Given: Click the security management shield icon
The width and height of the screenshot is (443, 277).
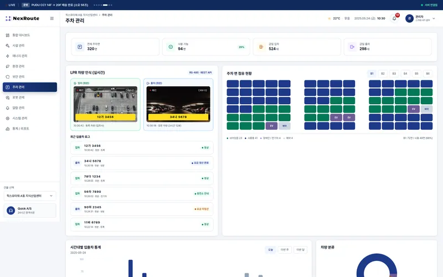Looking at the screenshot, I should [x=8, y=77].
